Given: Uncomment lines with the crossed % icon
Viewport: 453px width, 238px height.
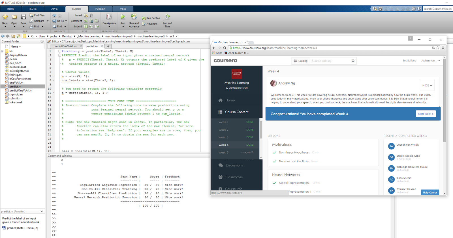Looking at the screenshot, I should [x=91, y=21].
